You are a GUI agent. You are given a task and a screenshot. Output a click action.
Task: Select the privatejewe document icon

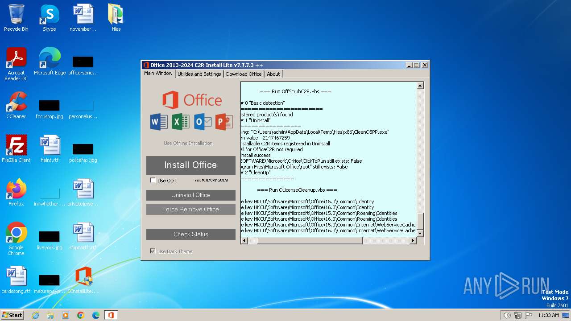83,193
